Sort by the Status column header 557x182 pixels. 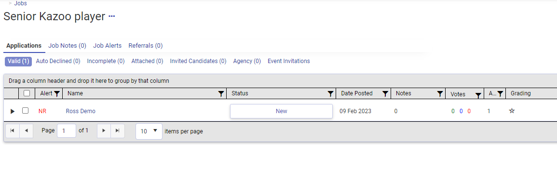pos(240,93)
